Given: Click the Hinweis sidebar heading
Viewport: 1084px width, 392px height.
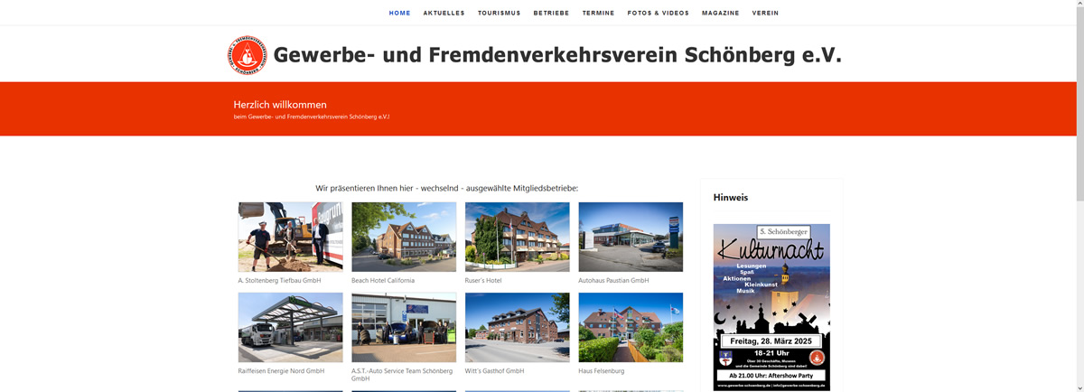Looking at the screenshot, I should pyautogui.click(x=731, y=197).
